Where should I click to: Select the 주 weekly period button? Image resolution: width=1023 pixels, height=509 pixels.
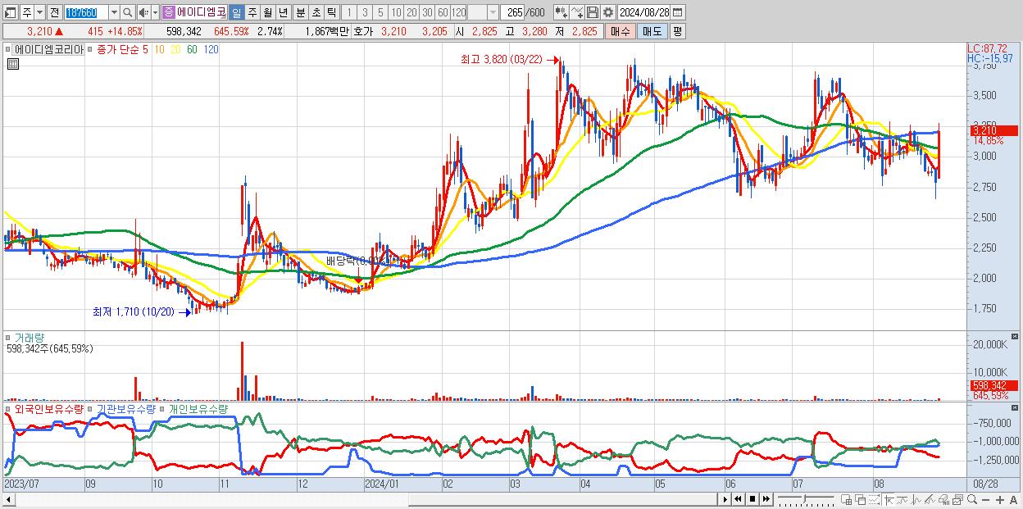click(252, 12)
